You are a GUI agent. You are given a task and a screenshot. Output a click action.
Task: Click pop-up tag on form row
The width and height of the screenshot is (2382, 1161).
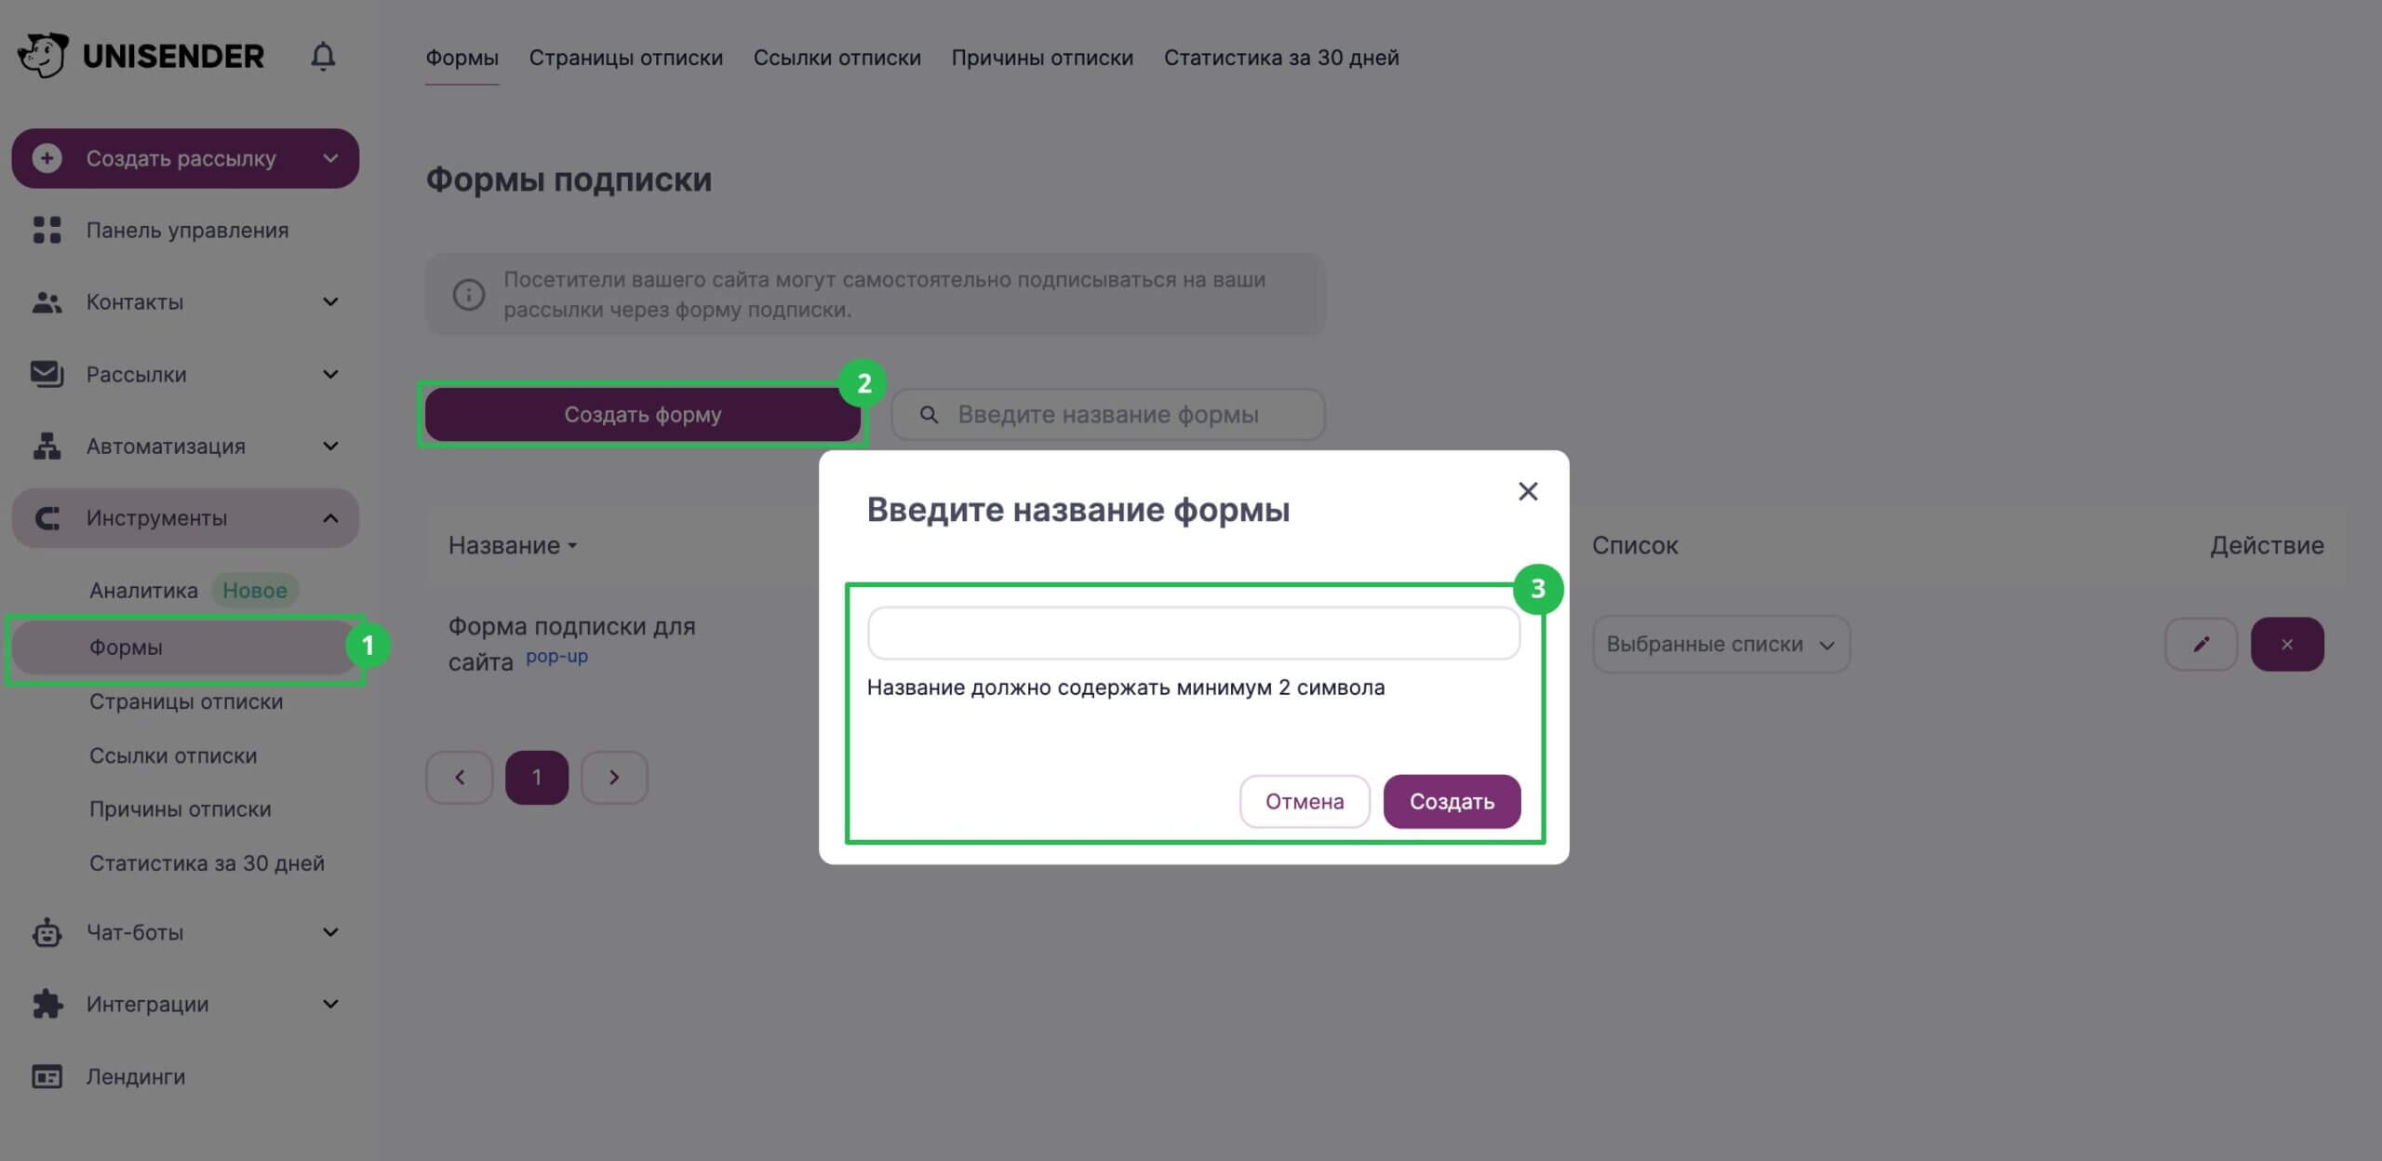[x=556, y=657]
